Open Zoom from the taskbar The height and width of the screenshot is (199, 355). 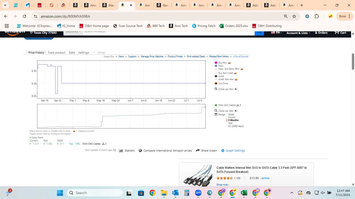[198, 193]
